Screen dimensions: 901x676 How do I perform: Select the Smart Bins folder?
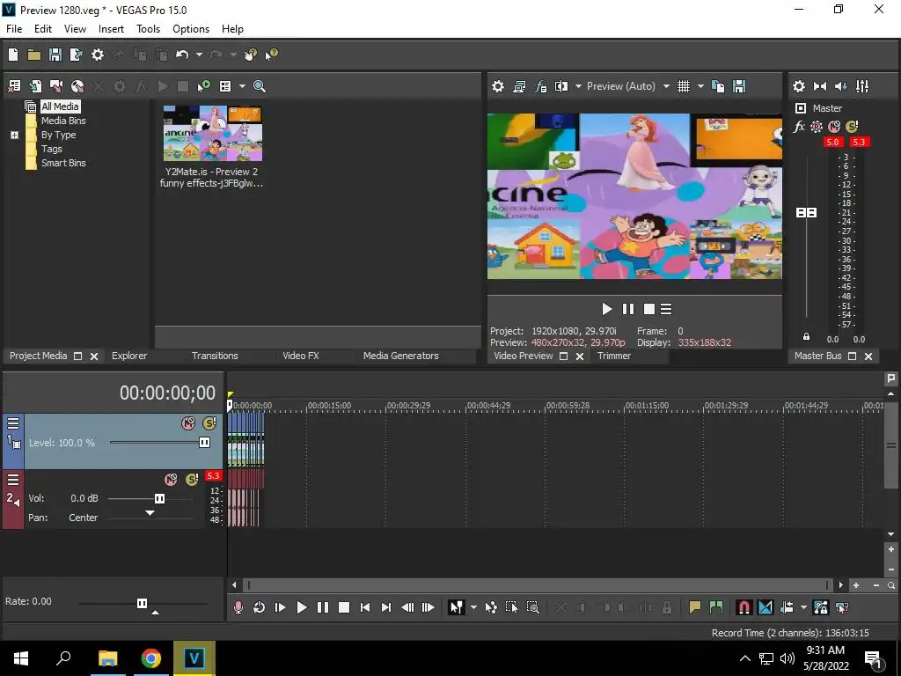coord(63,163)
